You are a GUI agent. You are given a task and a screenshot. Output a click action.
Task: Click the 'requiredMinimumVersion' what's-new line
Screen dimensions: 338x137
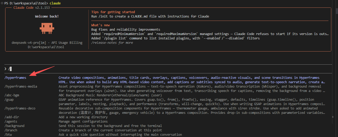pyautogui.click(x=210, y=34)
